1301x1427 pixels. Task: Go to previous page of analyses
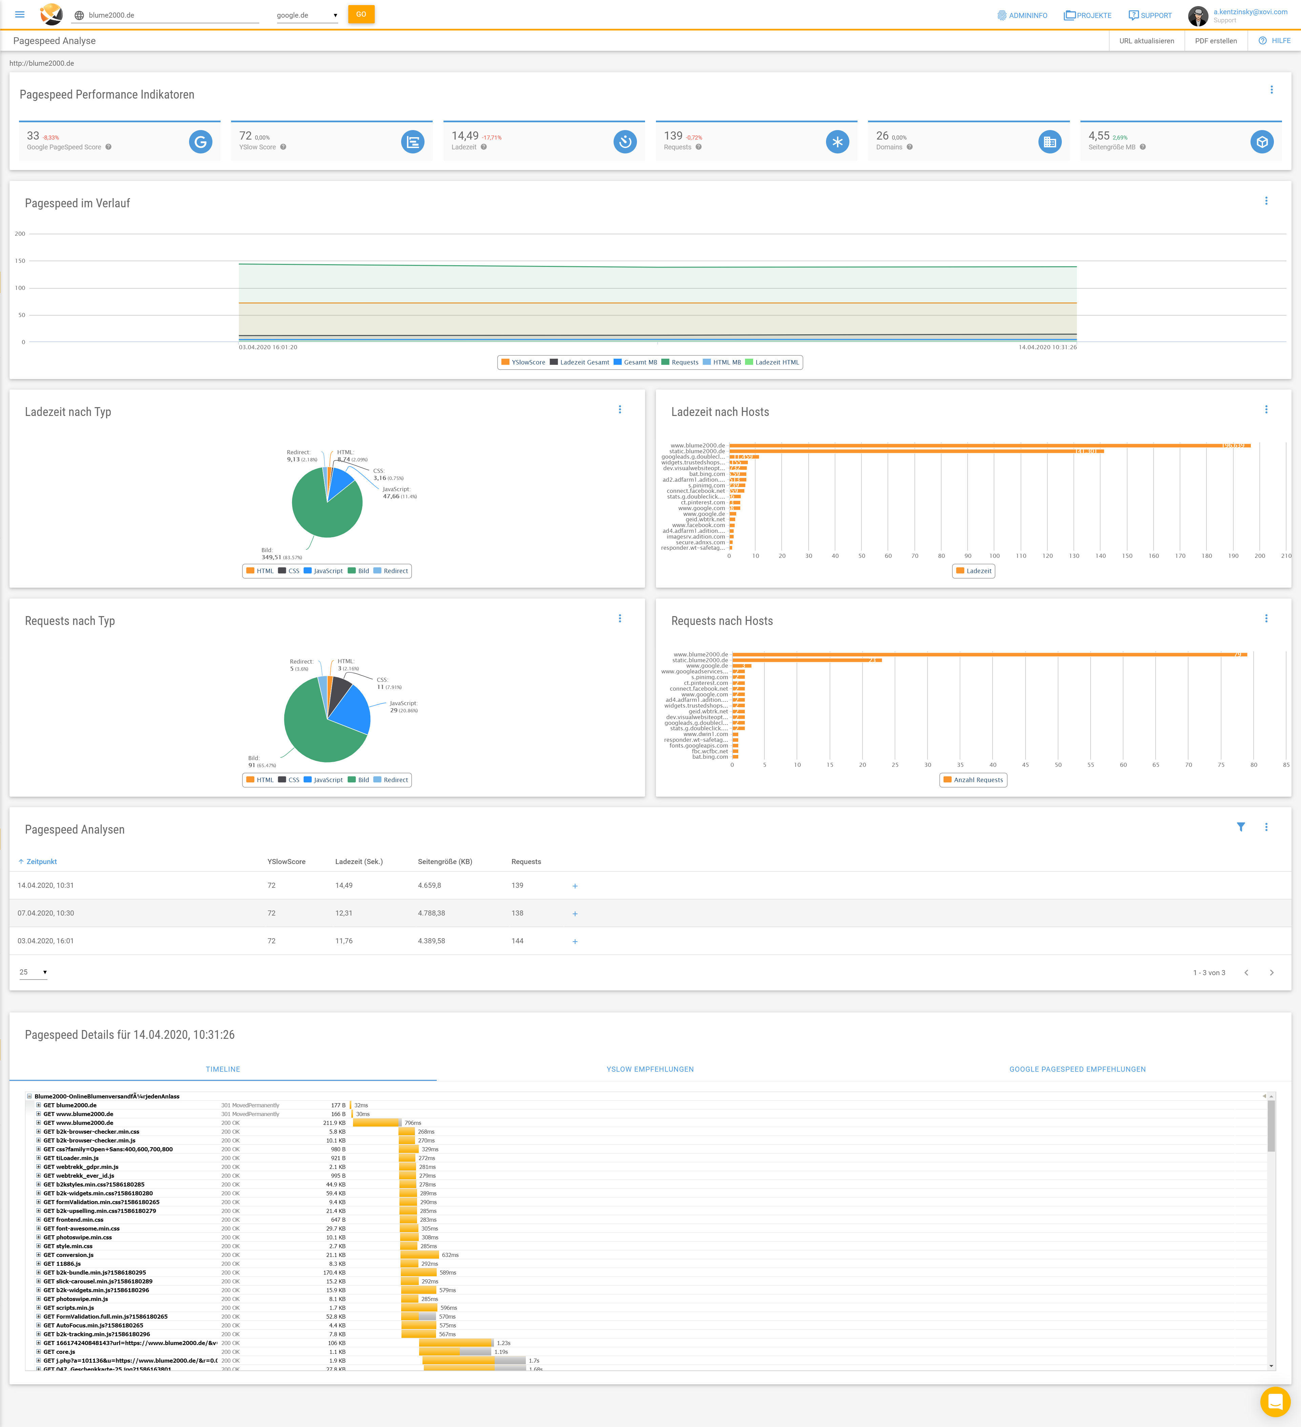click(1246, 972)
